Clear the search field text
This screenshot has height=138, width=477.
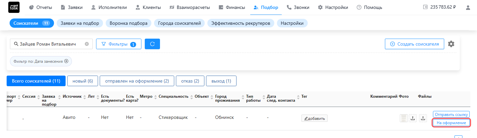pos(87,44)
